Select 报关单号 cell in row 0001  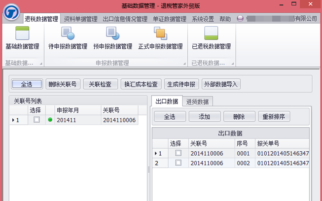pos(282,153)
